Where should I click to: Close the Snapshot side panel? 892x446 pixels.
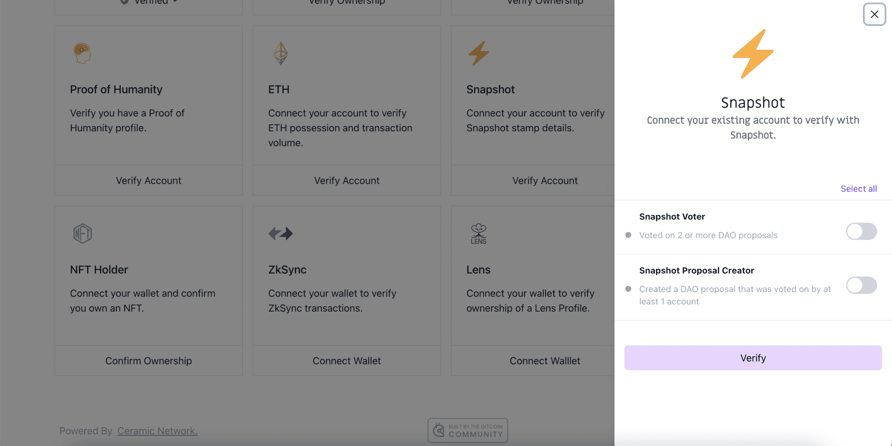coord(874,14)
